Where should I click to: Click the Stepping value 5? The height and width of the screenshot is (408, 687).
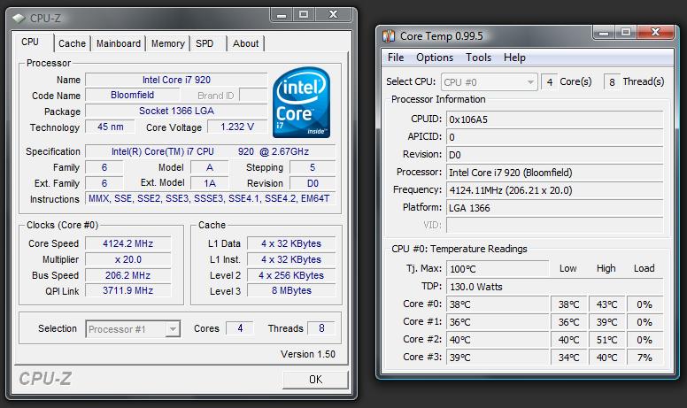[313, 167]
